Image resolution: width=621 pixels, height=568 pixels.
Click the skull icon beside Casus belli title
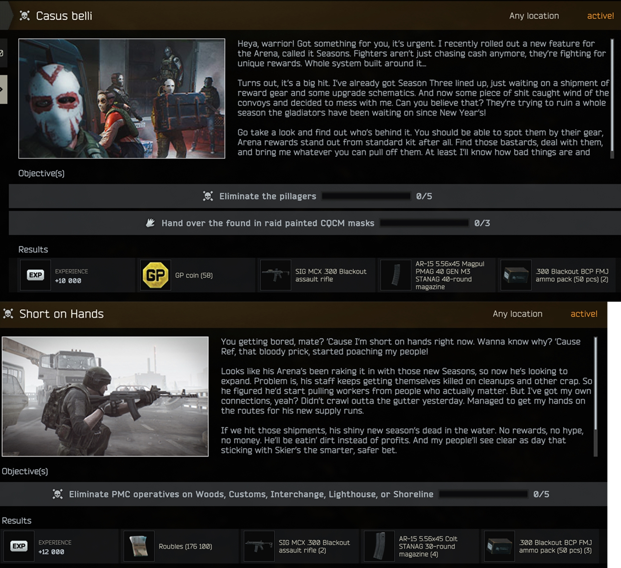[x=24, y=16]
